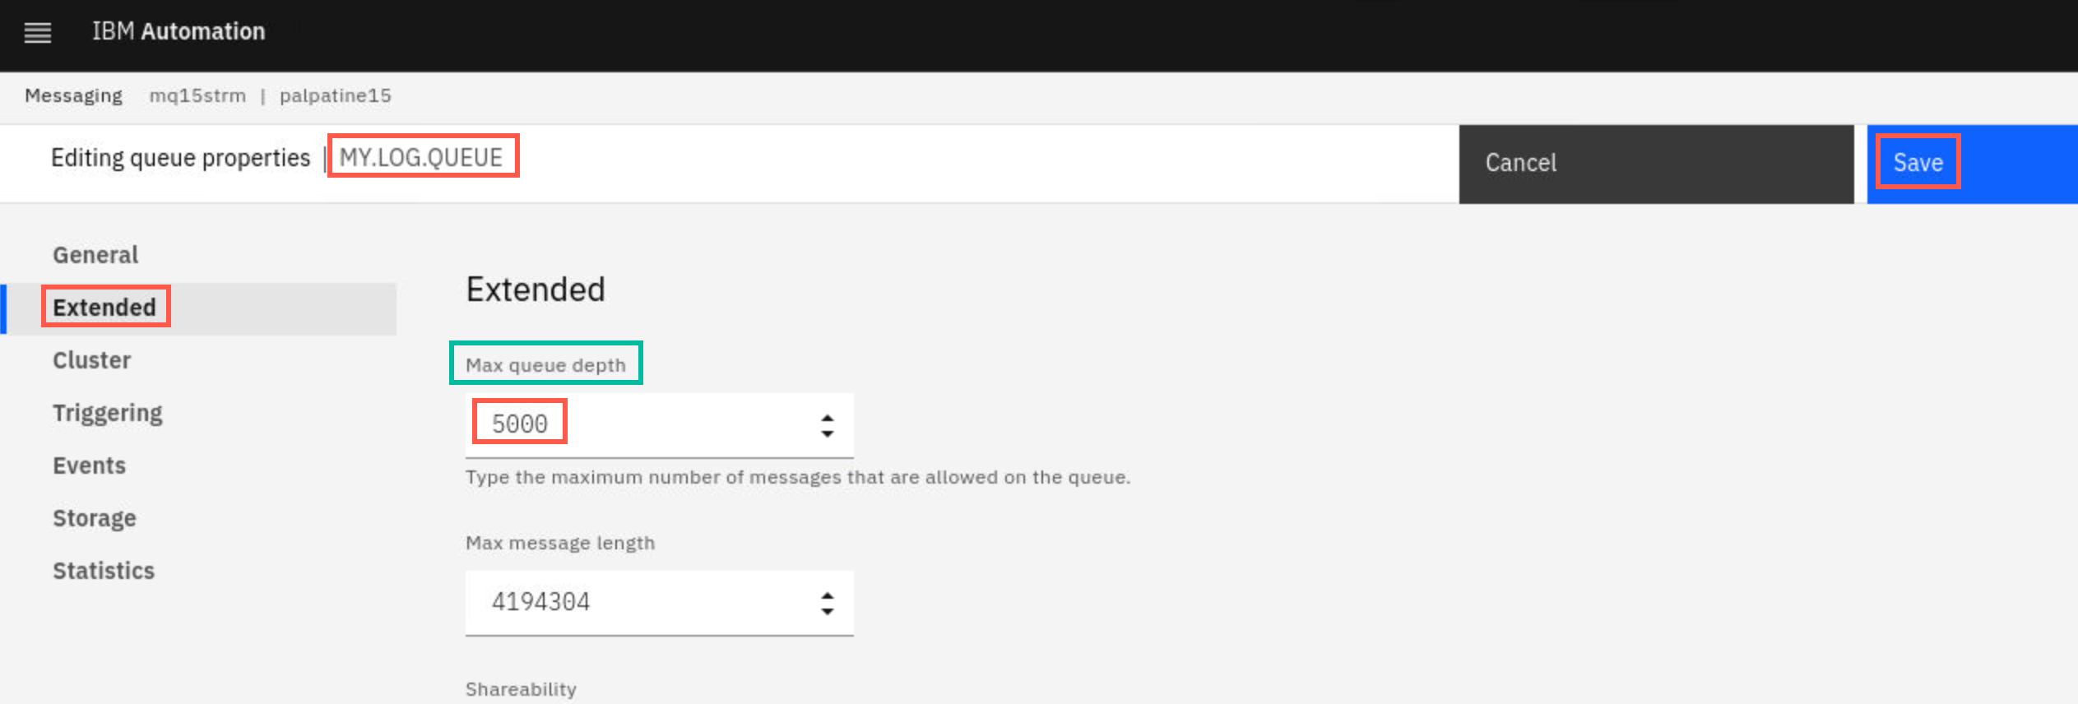Screen dimensions: 2078x704
Task: Go to the Events section
Action: click(x=90, y=465)
